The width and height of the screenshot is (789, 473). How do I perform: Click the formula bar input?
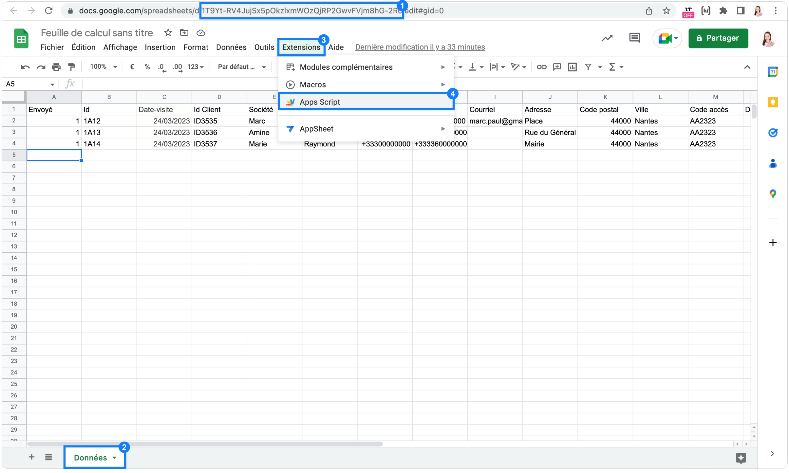[x=419, y=84]
